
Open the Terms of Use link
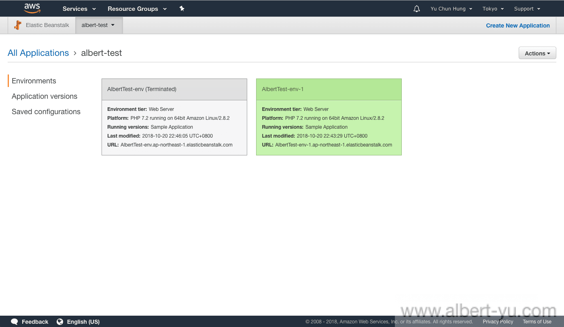click(537, 322)
